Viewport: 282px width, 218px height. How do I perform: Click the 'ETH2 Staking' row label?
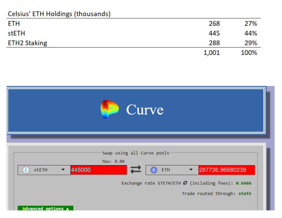click(x=27, y=43)
